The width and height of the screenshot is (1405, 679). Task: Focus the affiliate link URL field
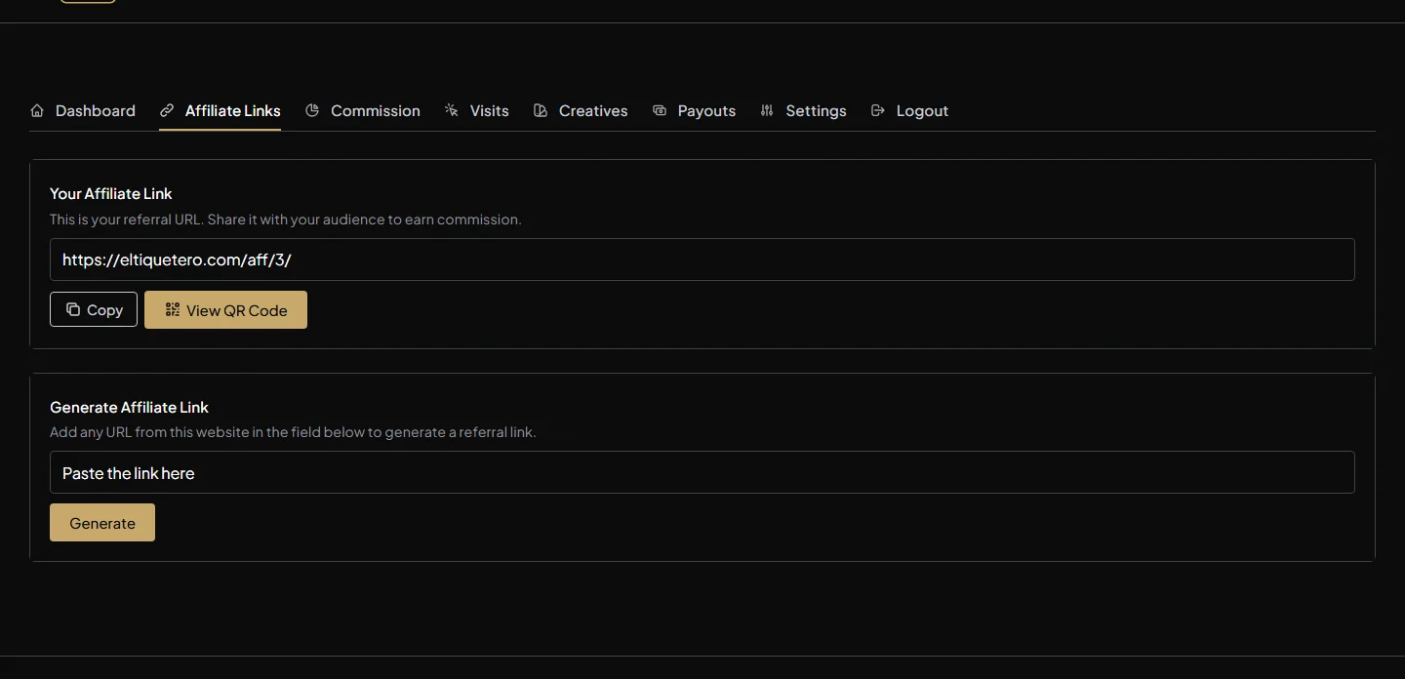pyautogui.click(x=702, y=260)
